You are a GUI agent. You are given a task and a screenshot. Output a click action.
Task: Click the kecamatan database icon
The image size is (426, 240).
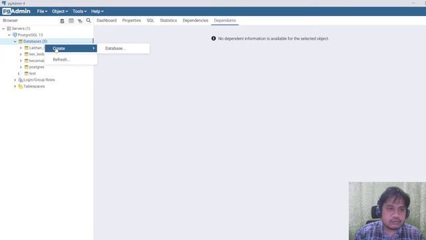[x=27, y=61]
